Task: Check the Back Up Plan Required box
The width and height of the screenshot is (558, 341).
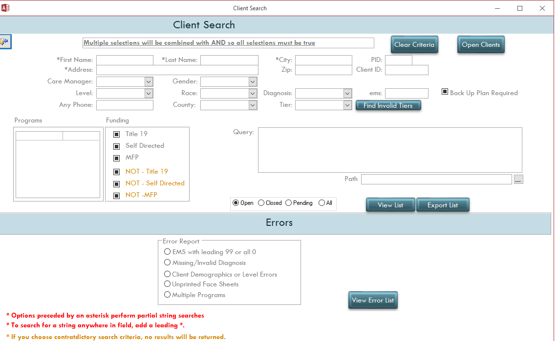Action: 445,92
